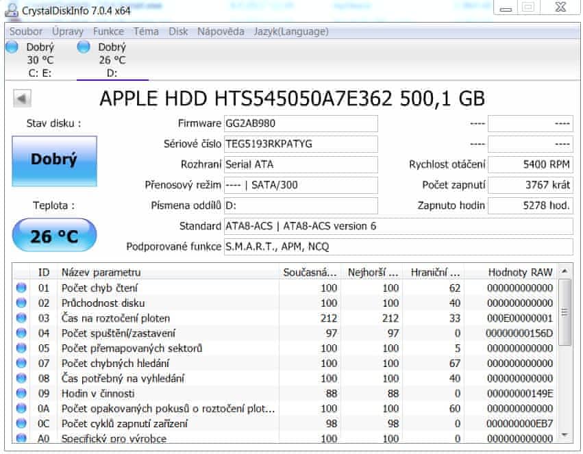Open the Téma menu
This screenshot has width=583, height=454.
click(146, 31)
